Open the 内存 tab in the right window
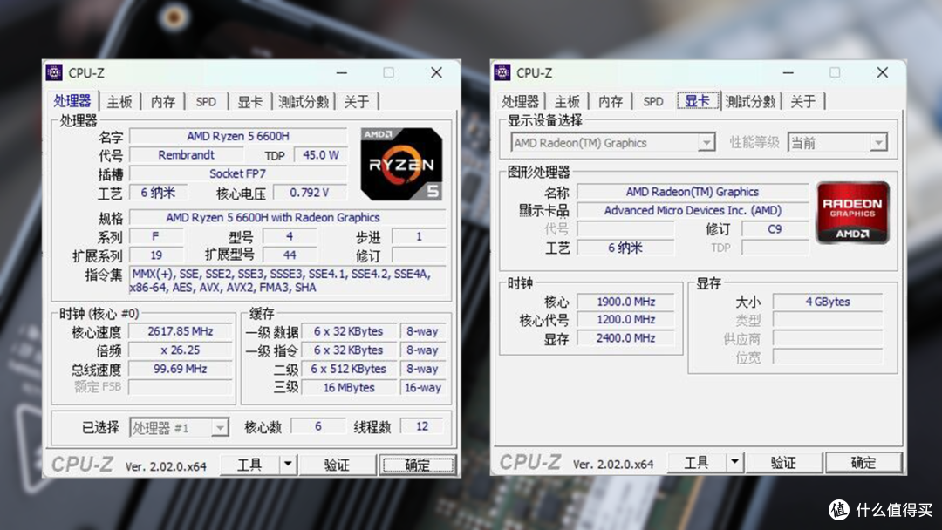This screenshot has width=942, height=530. pyautogui.click(x=611, y=101)
